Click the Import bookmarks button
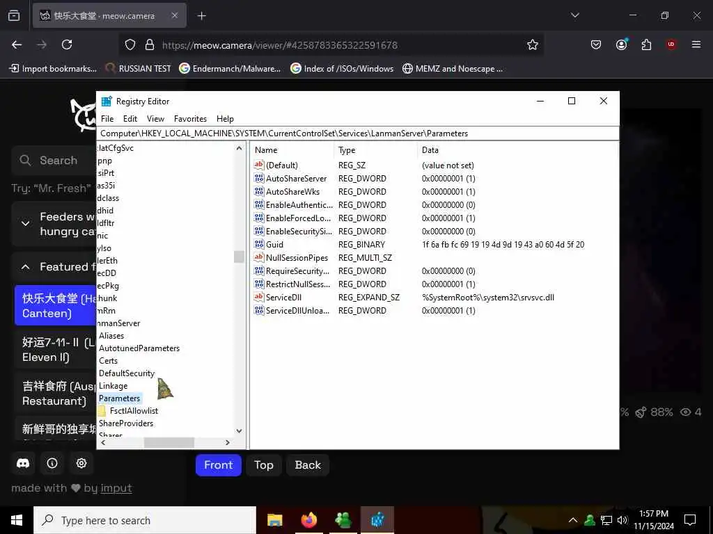The width and height of the screenshot is (713, 534). tap(53, 69)
